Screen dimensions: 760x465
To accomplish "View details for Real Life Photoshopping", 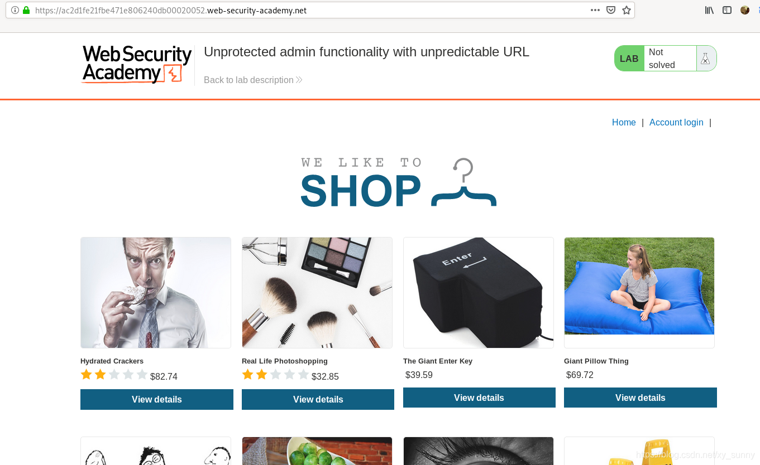I will pos(318,399).
